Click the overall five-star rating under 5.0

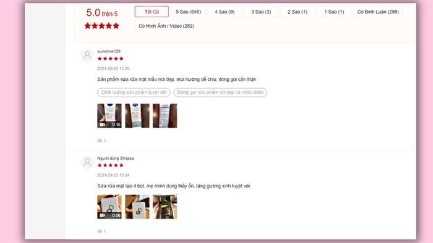pos(101,26)
